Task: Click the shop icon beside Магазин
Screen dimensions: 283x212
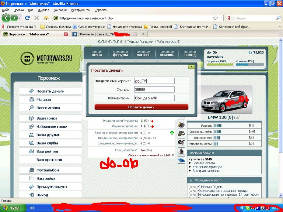Action: click(31, 99)
